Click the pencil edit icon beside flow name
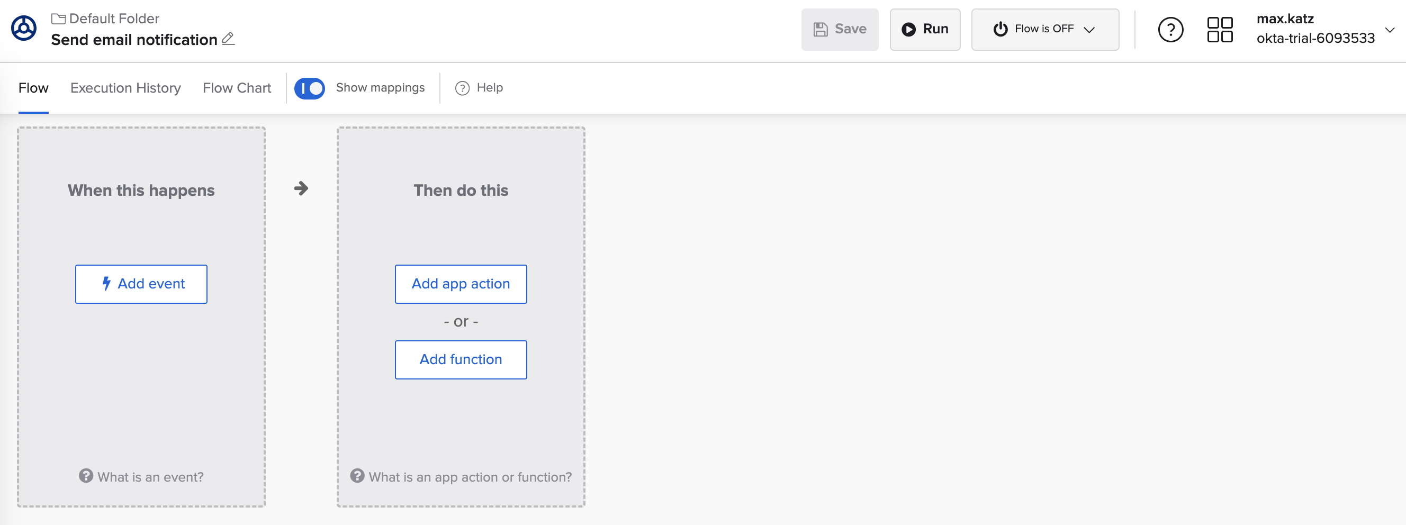Image resolution: width=1406 pixels, height=525 pixels. point(228,39)
